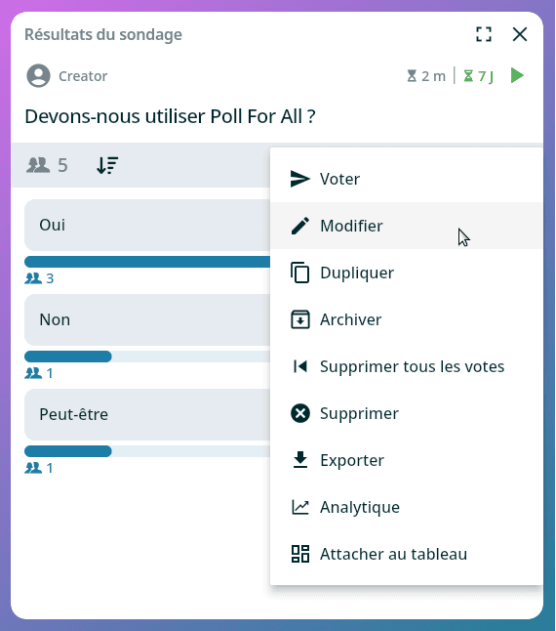
Task: Click the Creator avatar icon
Action: pos(39,75)
